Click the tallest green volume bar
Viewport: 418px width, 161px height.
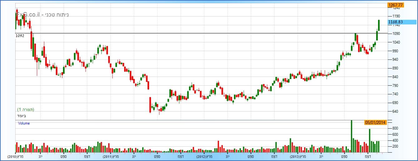click(x=351, y=136)
